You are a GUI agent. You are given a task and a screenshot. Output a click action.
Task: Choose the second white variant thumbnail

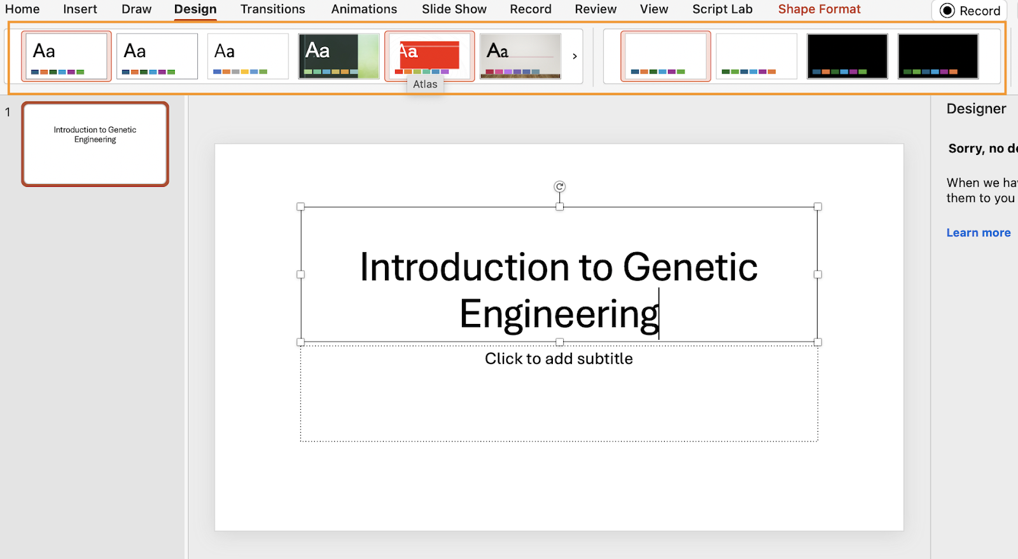(757, 56)
